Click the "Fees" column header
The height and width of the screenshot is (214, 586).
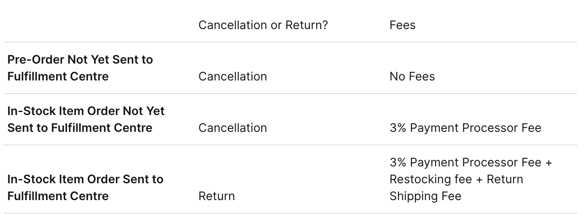[x=402, y=25]
